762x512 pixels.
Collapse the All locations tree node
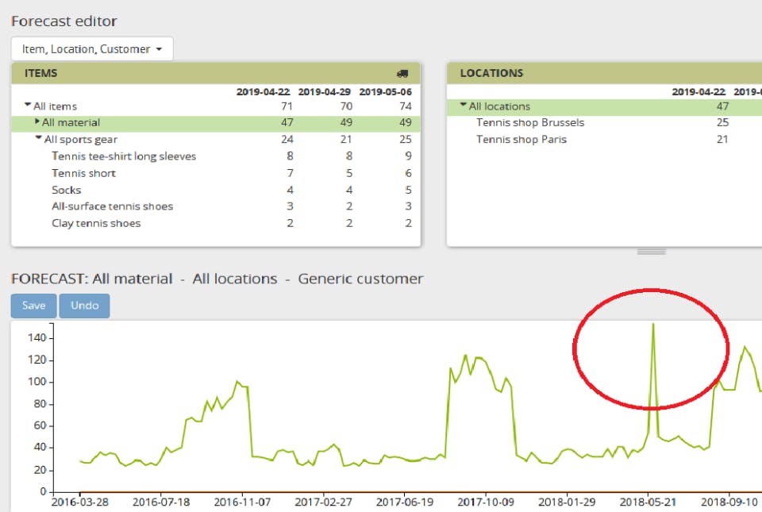click(463, 105)
